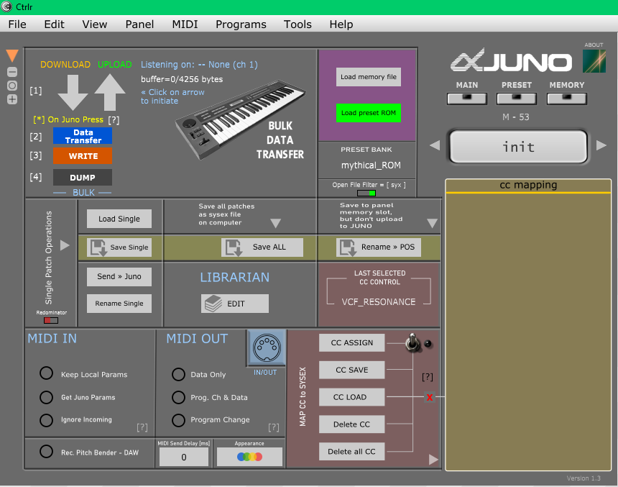Click the MIDI IN/OUT DIN connector icon
Image resolution: width=618 pixels, height=487 pixels.
point(266,347)
